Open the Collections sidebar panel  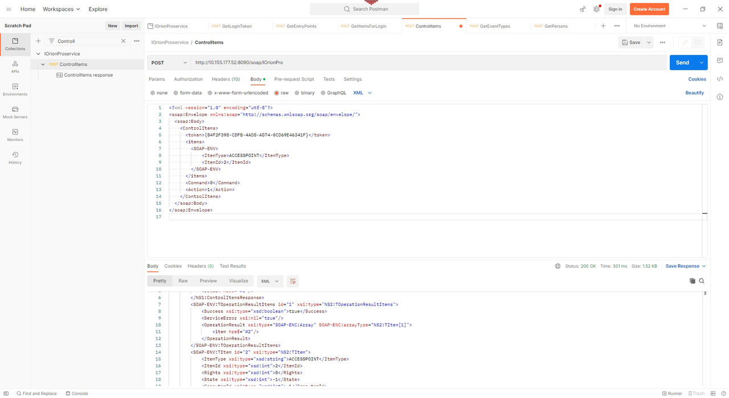15,44
